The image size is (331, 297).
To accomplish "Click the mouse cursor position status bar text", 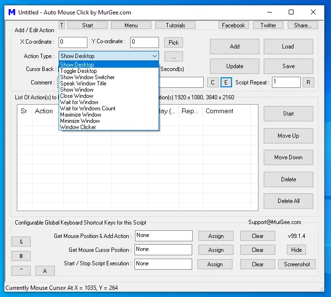I will coord(61,288).
